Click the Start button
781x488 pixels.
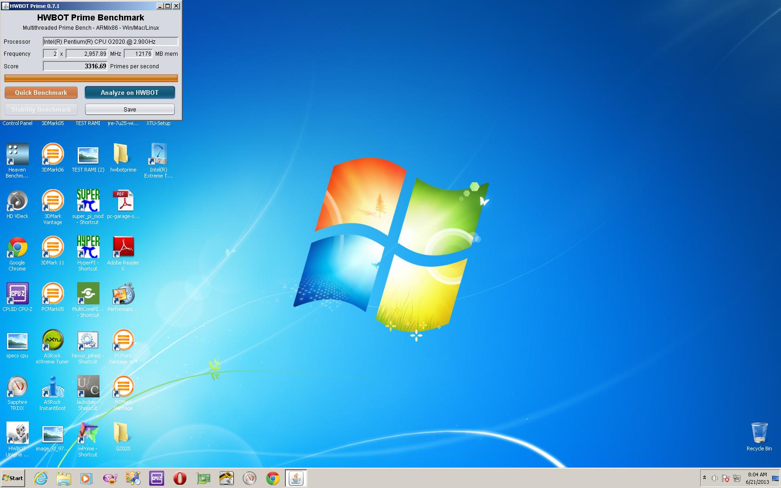[x=13, y=478]
